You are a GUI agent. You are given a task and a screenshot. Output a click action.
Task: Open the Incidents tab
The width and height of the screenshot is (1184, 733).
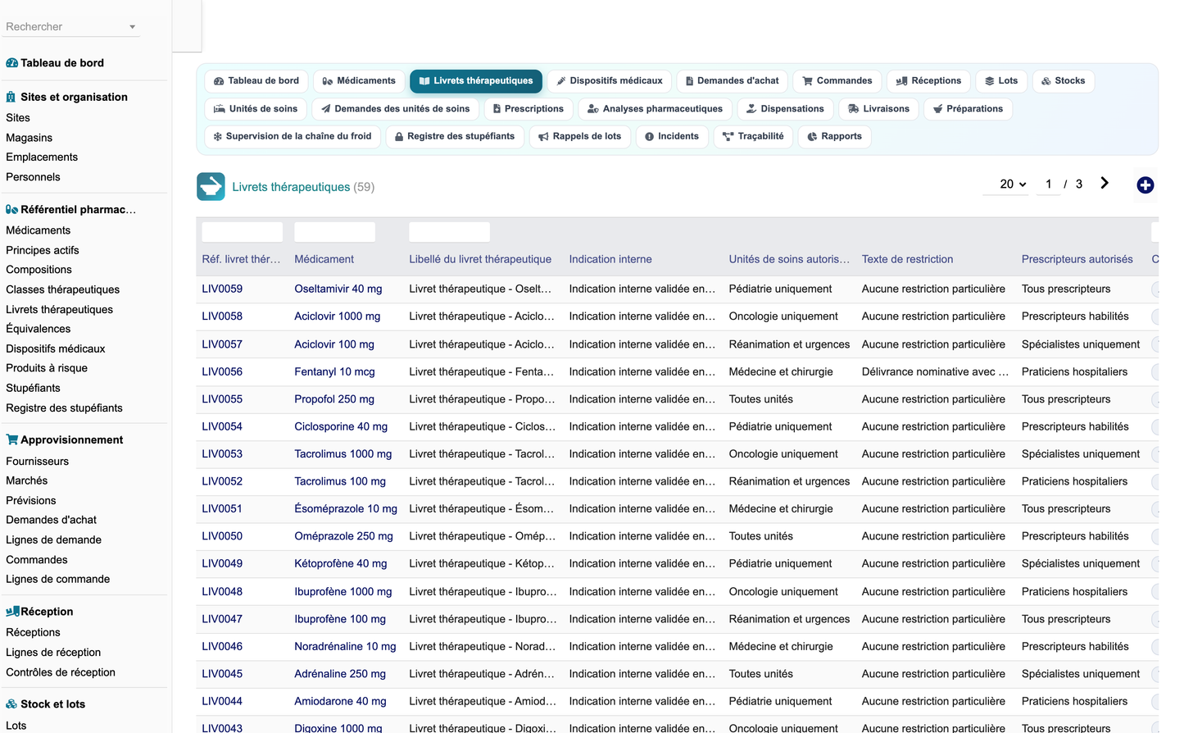click(x=672, y=137)
